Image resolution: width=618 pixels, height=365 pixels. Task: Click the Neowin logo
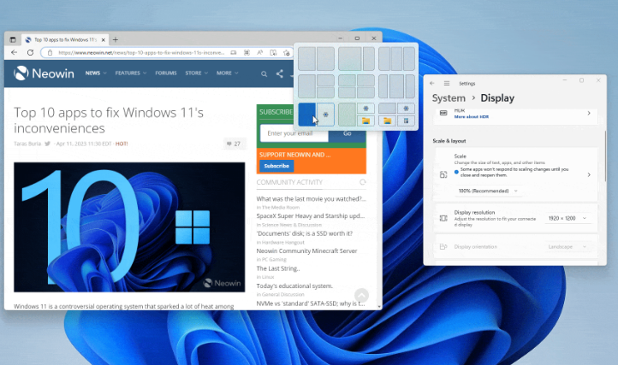[44, 74]
